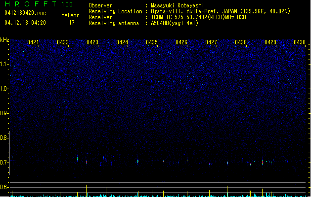Click the 0430 time marker

[300, 42]
